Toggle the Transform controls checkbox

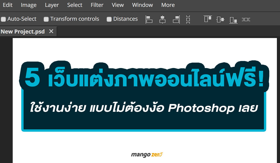[x=46, y=19]
